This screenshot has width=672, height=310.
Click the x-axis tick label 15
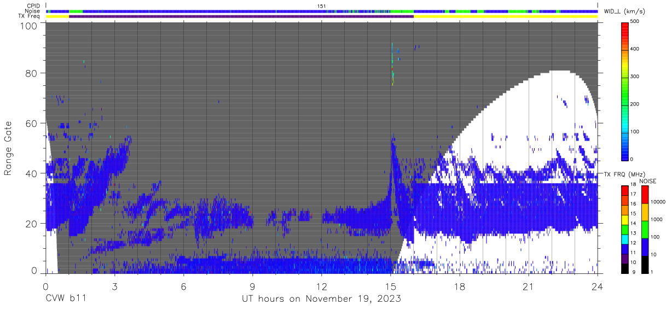(x=391, y=286)
